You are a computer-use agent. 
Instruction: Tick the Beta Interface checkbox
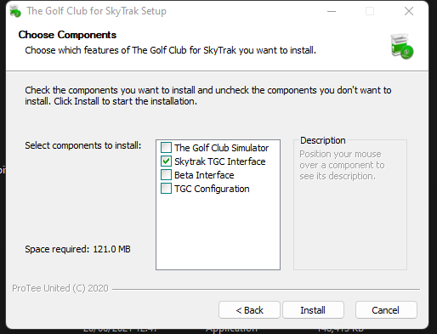(166, 175)
